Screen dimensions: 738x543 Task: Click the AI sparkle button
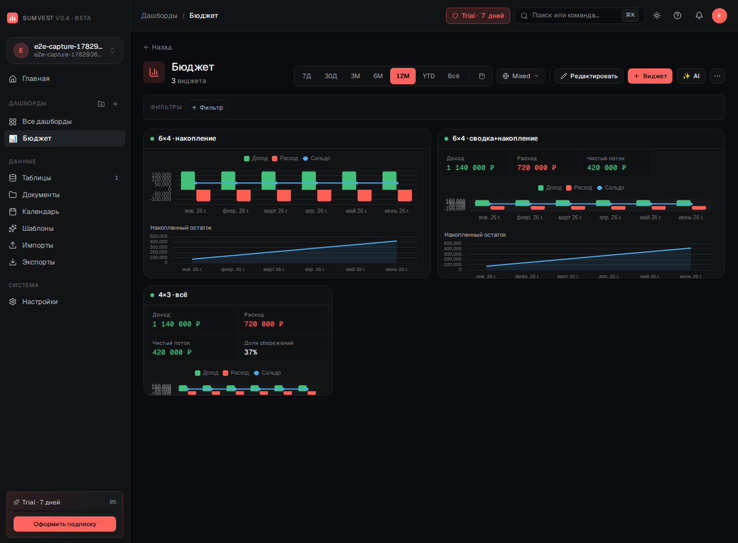click(691, 76)
